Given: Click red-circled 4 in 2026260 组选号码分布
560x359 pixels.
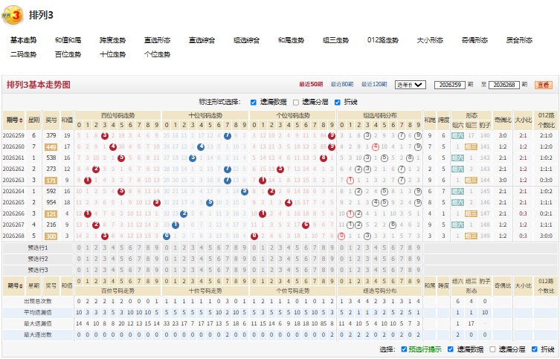Looking at the screenshot, I should tap(376, 146).
